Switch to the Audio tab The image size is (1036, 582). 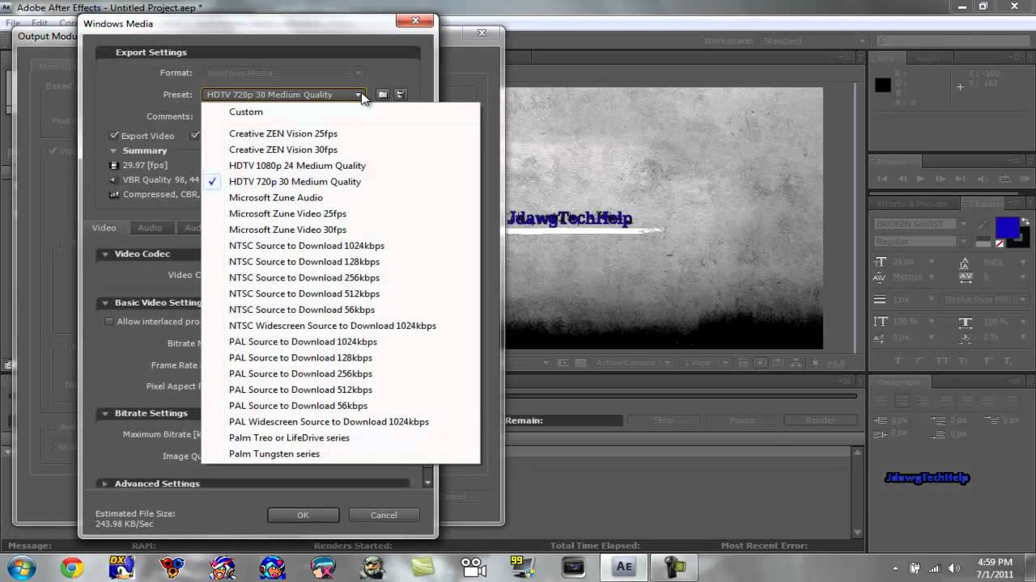[150, 228]
